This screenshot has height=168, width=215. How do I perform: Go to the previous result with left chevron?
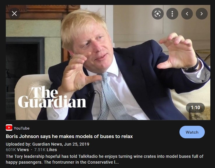tap(187, 14)
